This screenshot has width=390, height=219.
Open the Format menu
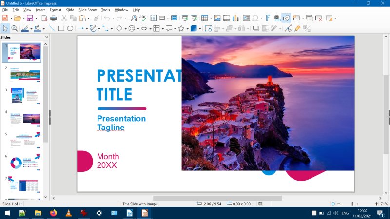click(x=56, y=10)
